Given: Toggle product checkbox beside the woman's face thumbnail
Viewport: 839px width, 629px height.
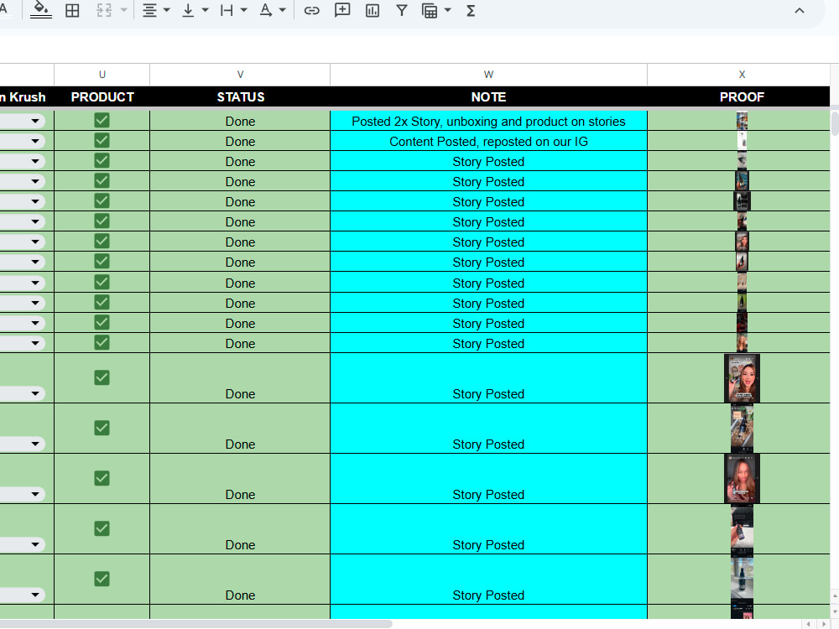Looking at the screenshot, I should pos(102,377).
